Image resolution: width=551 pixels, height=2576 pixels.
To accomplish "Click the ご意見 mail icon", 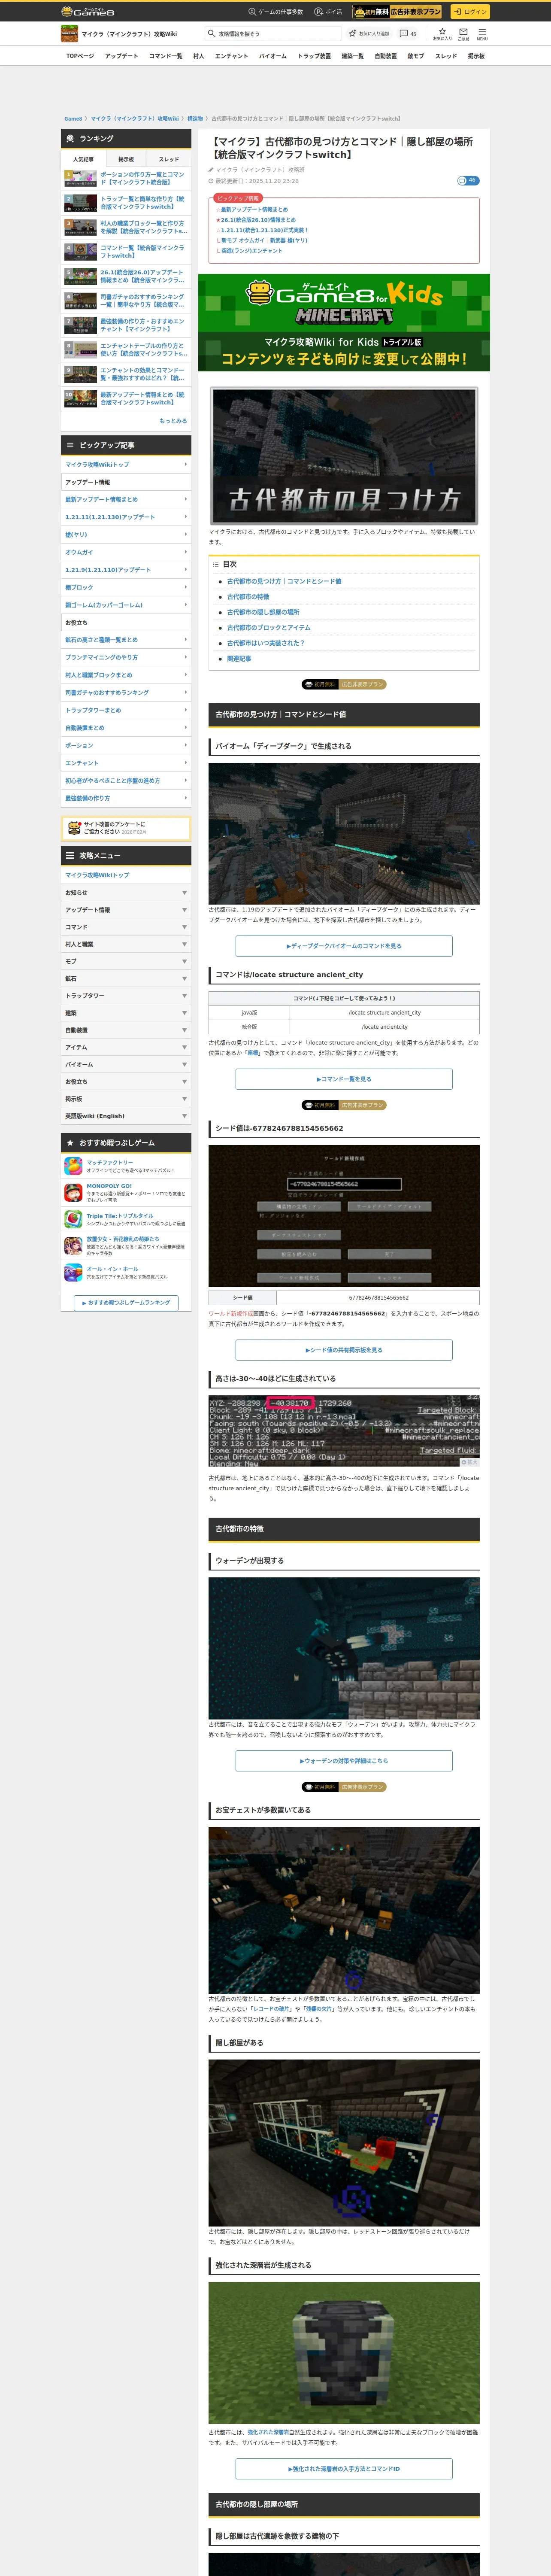I will click(463, 33).
